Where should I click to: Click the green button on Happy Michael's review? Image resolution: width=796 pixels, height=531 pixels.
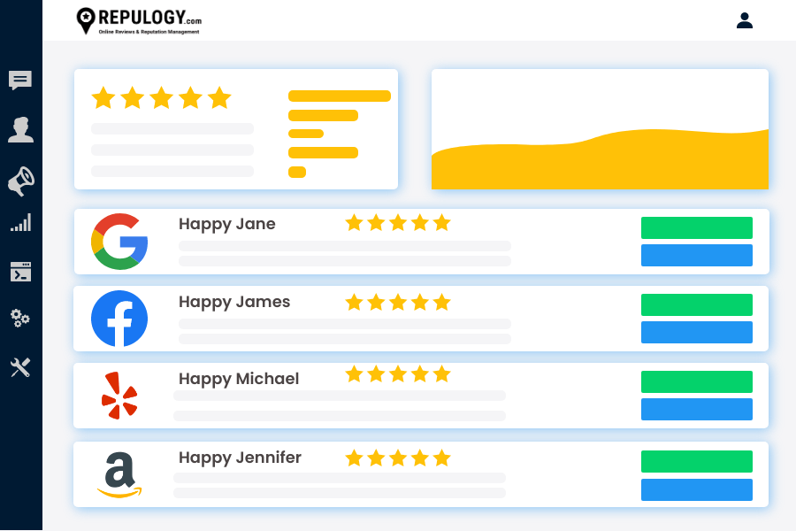[696, 381]
